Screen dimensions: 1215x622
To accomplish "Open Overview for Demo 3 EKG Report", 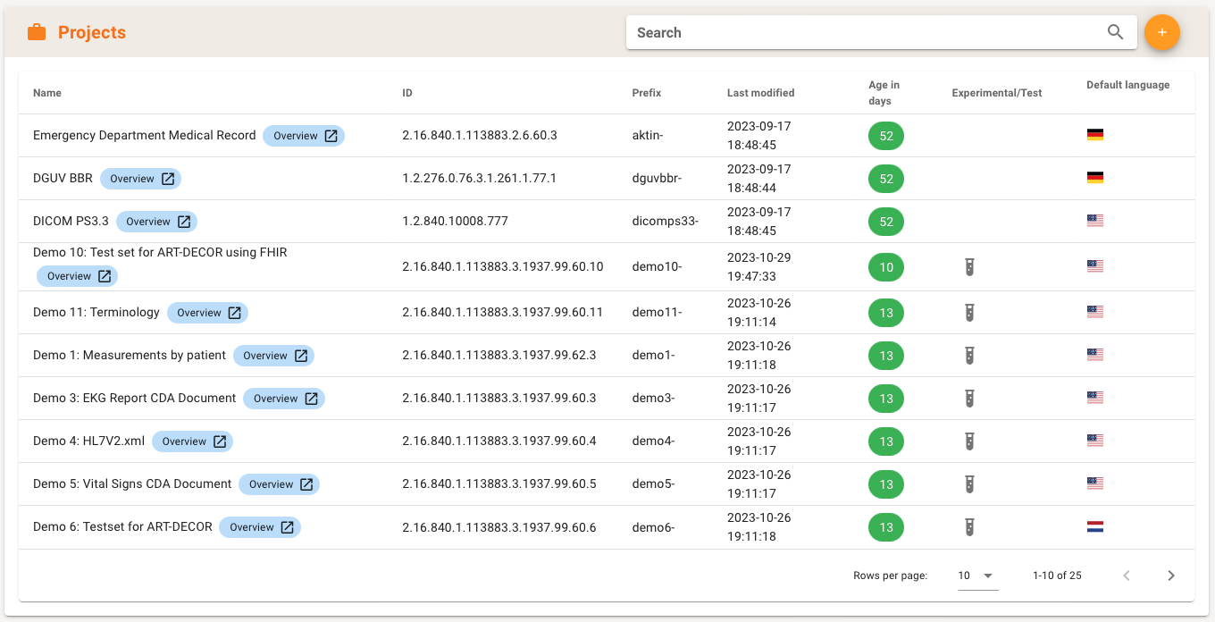I will [x=284, y=399].
